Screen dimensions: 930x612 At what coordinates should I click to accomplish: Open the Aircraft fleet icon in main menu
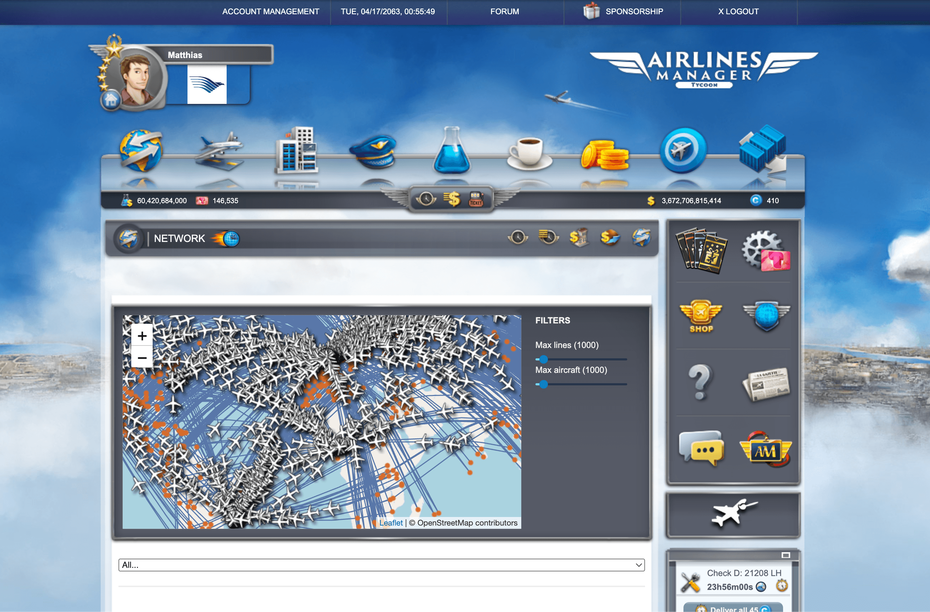click(219, 152)
